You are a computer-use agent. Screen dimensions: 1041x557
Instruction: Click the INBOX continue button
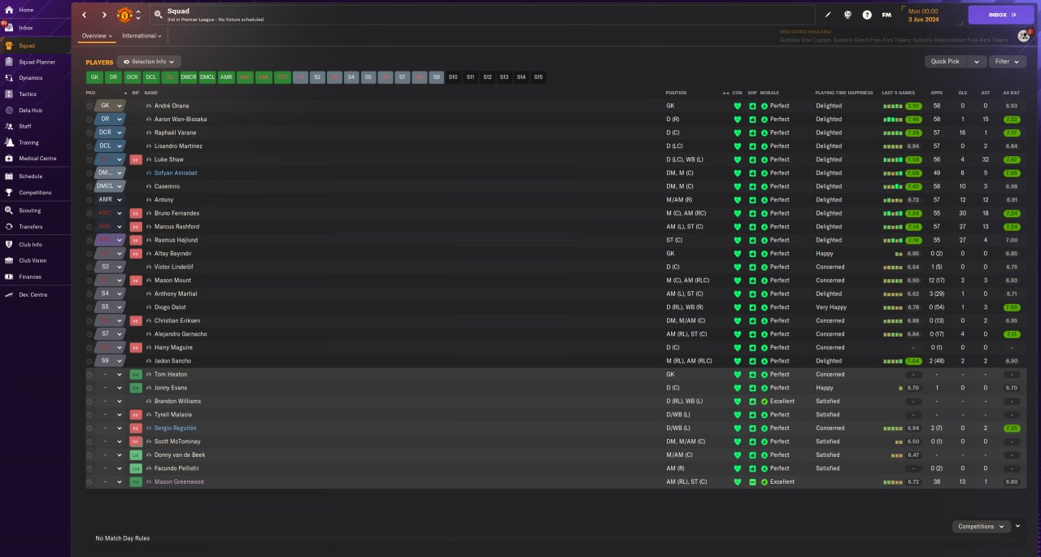1001,15
